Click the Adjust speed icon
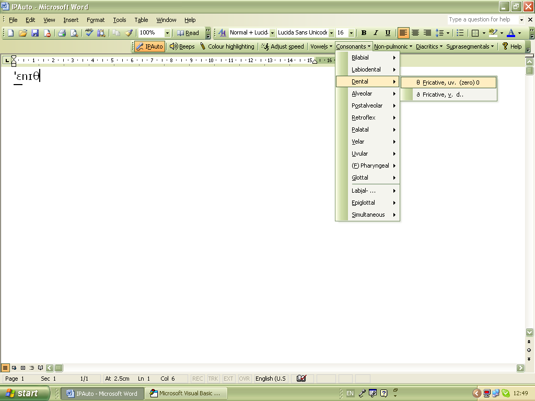 (264, 46)
